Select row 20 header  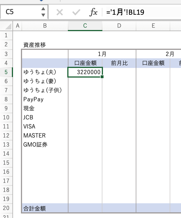7,208
